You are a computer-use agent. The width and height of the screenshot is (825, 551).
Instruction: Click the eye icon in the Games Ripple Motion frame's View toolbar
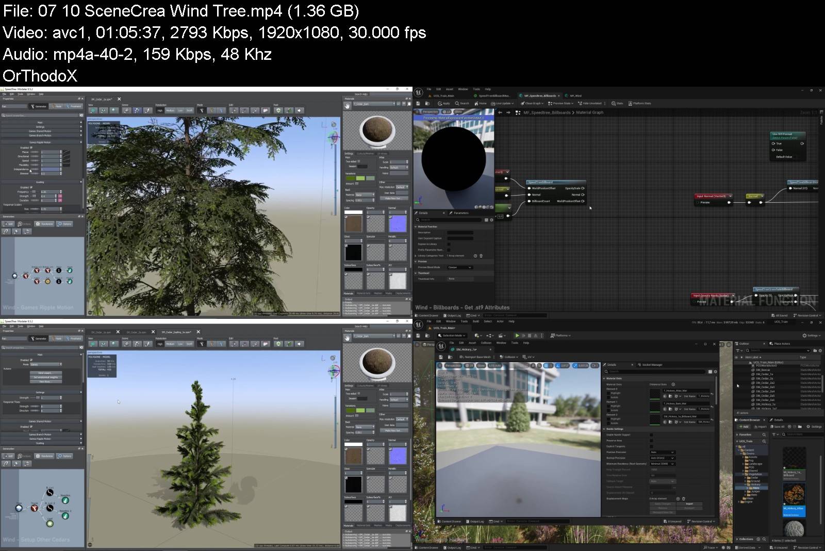coord(104,110)
